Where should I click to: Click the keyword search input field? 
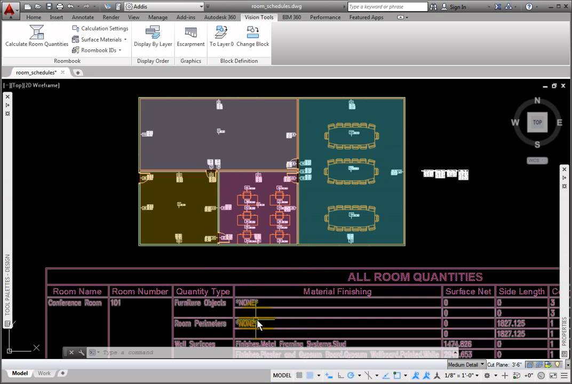(x=387, y=6)
